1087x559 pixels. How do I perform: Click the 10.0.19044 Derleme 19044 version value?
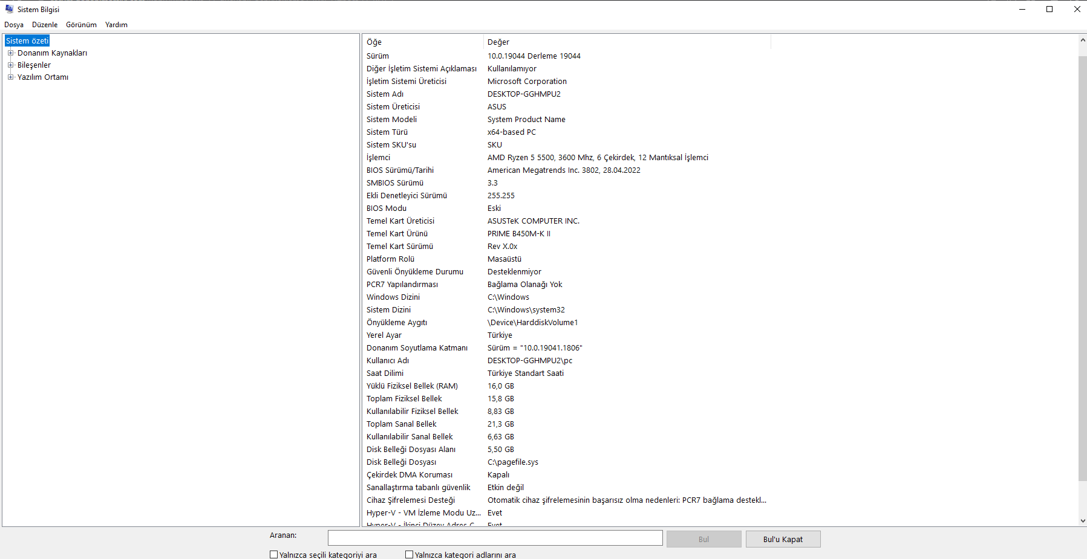pyautogui.click(x=534, y=56)
